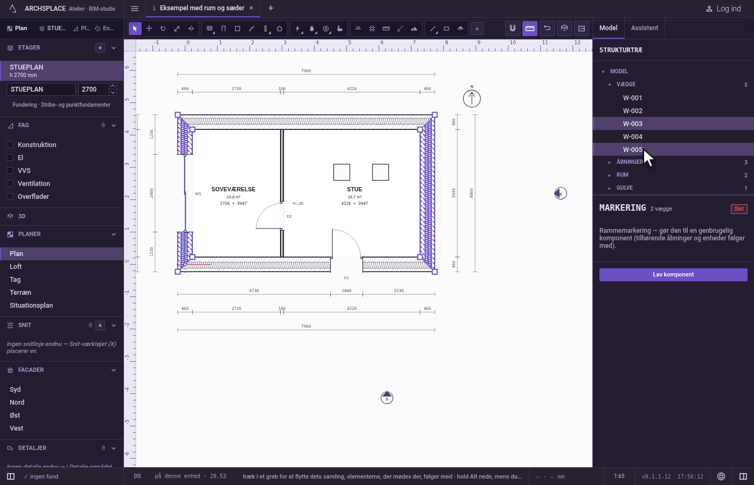Click the STUEPLAN name input field
Viewport: 754px width, 485px height.
click(41, 89)
